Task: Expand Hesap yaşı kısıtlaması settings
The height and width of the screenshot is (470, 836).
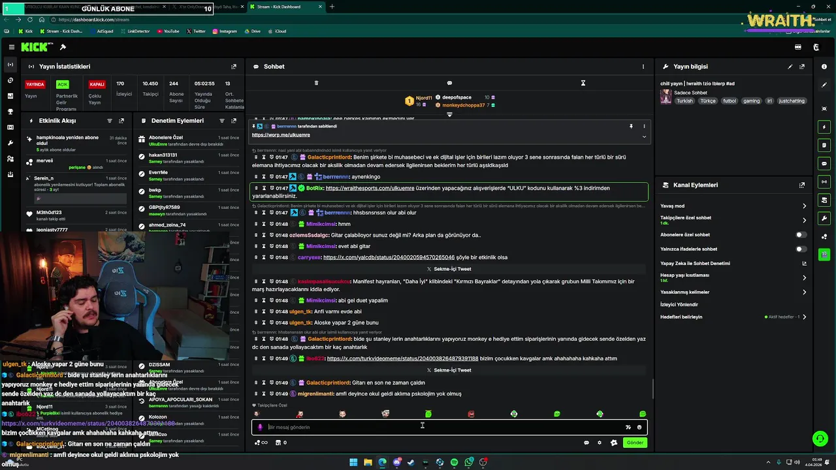Action: (x=804, y=277)
